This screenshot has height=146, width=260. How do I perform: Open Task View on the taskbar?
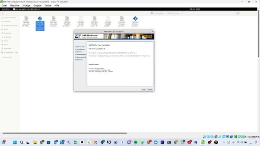click(28, 142)
